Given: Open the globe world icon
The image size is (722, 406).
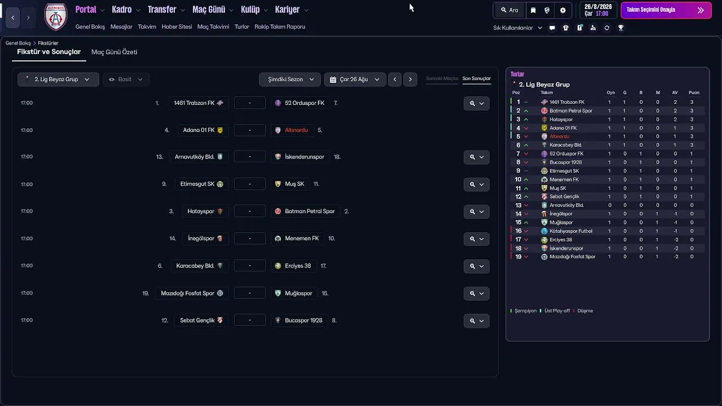Looking at the screenshot, I should [x=547, y=10].
